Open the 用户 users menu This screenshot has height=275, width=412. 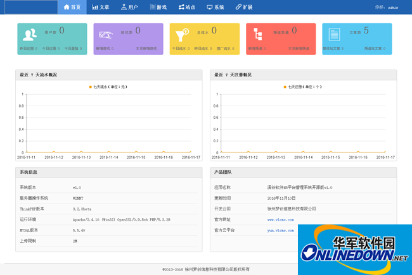(x=129, y=7)
